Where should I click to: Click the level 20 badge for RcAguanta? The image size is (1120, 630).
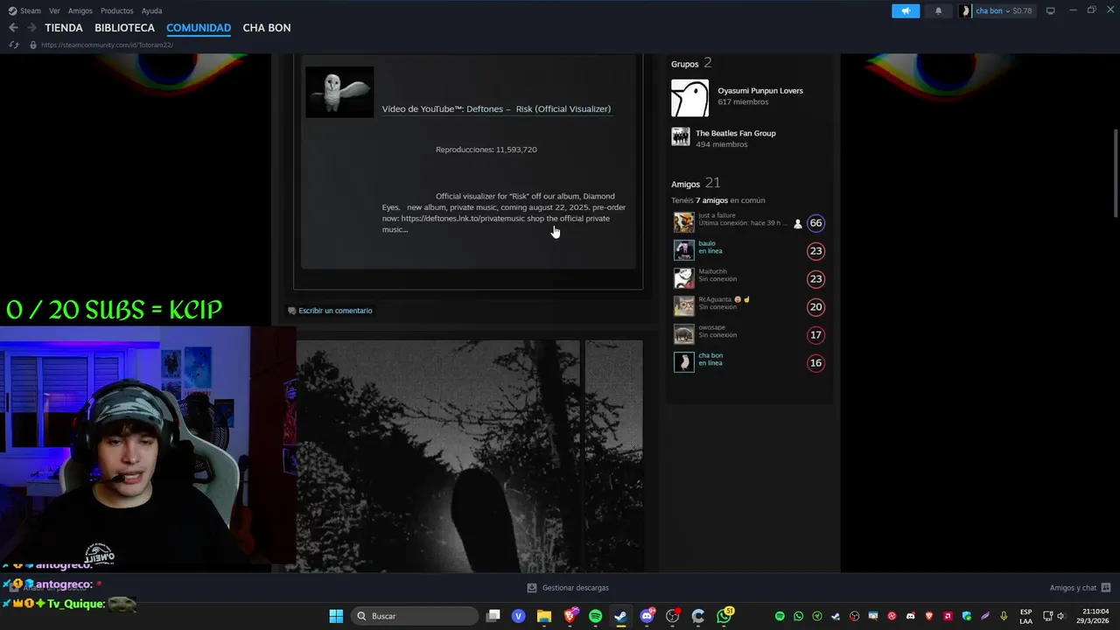click(815, 307)
